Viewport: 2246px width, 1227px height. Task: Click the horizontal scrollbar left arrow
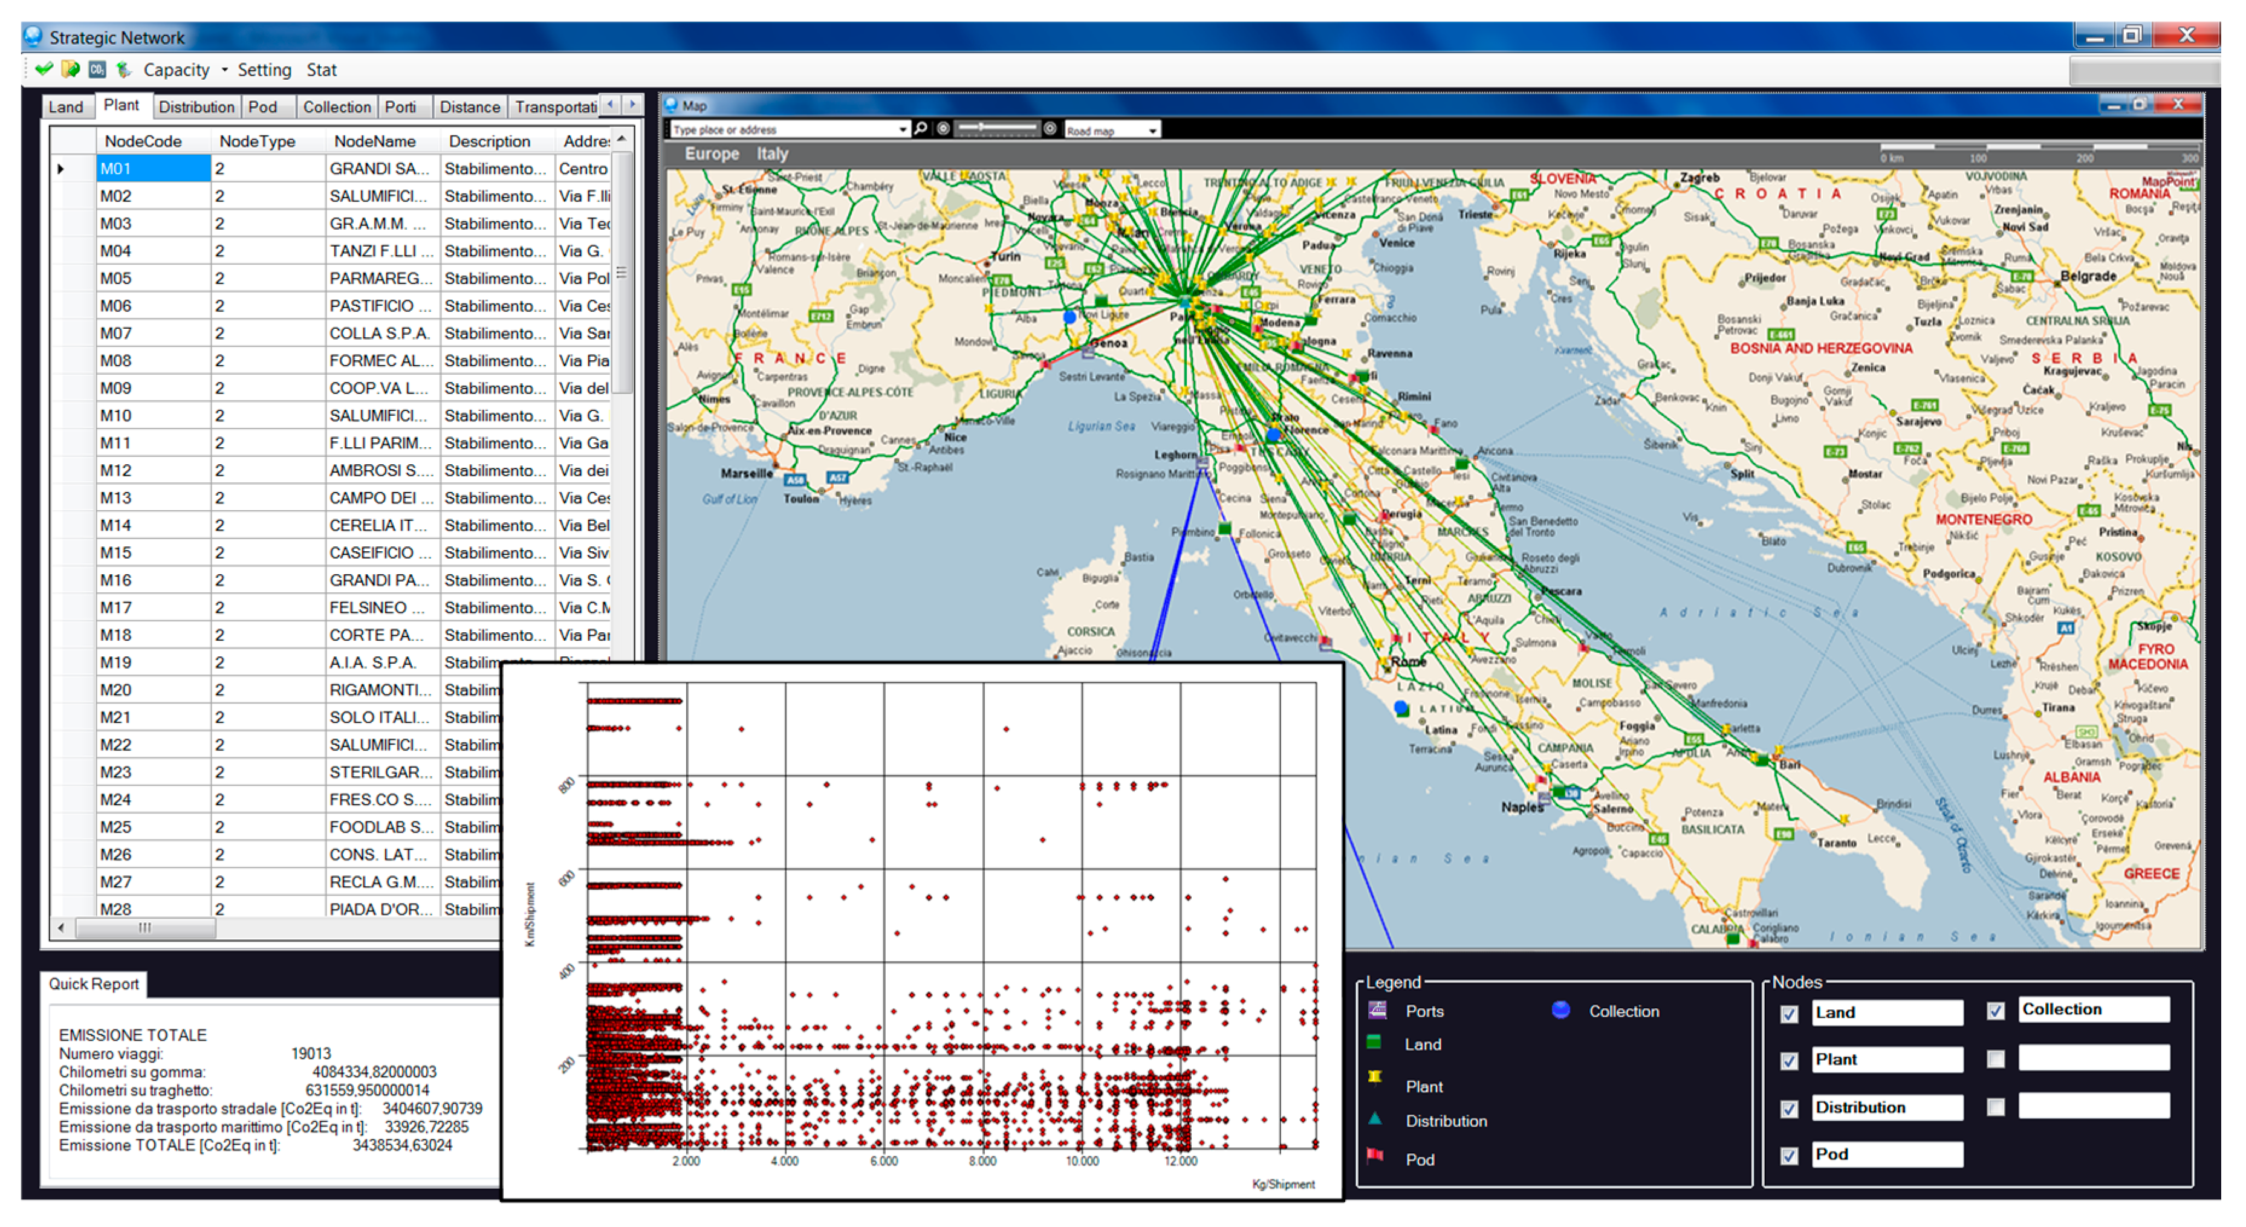[60, 927]
